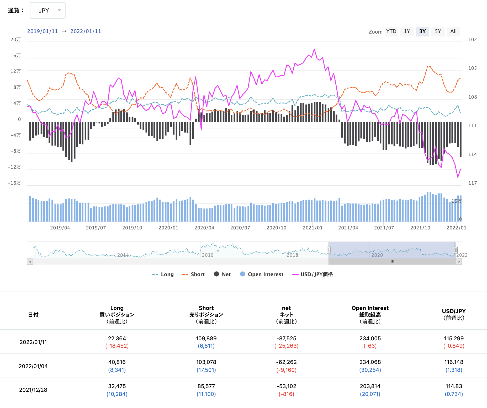Screen dimensions: 487x408
Task: Select the 1Y zoom range
Action: point(407,31)
